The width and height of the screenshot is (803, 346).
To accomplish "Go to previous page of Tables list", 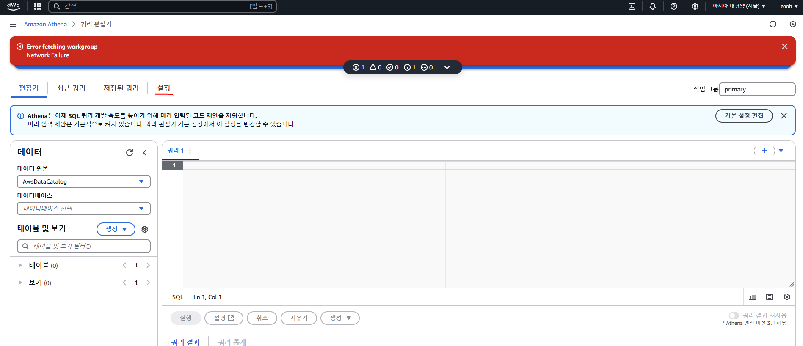I will click(124, 265).
